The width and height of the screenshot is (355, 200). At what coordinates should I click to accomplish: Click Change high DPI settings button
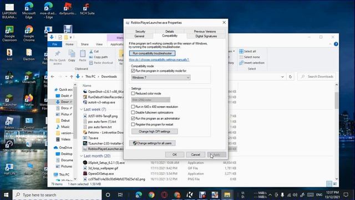[154, 132]
